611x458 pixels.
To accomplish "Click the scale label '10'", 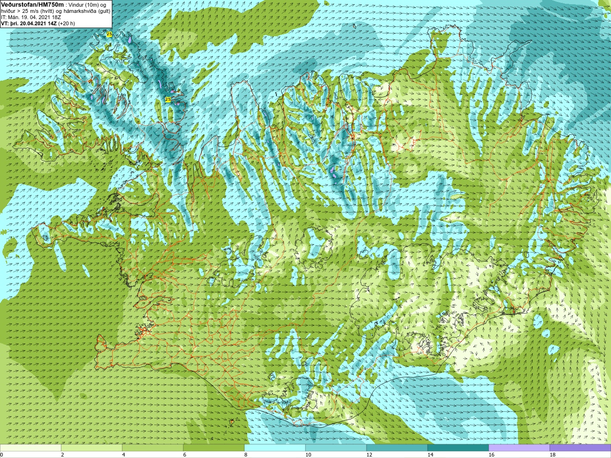I will point(308,455).
